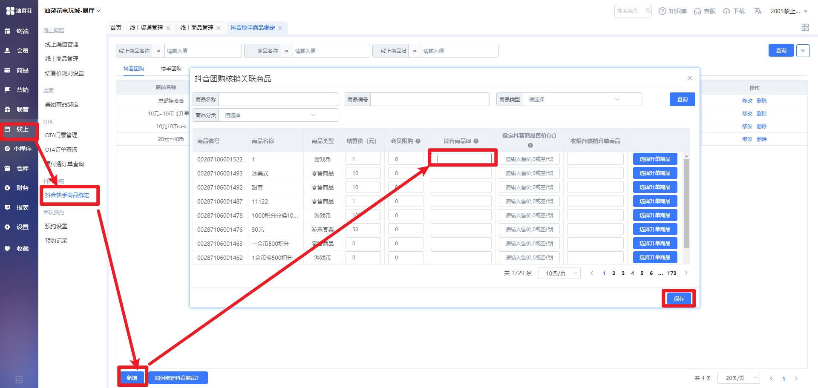Select the 抖音团购 sub-tab

[134, 69]
